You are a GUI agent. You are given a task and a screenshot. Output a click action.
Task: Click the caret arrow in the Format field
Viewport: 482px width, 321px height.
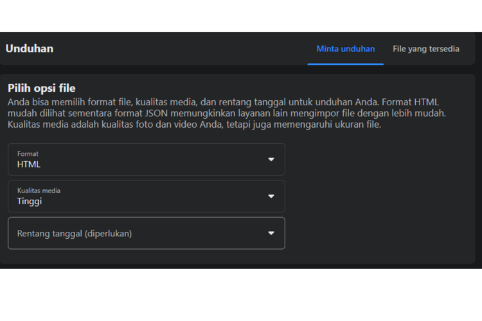(271, 159)
